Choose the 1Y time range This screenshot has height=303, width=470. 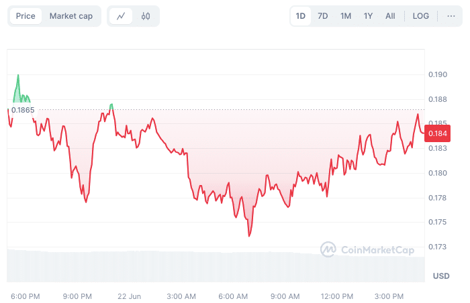click(368, 16)
